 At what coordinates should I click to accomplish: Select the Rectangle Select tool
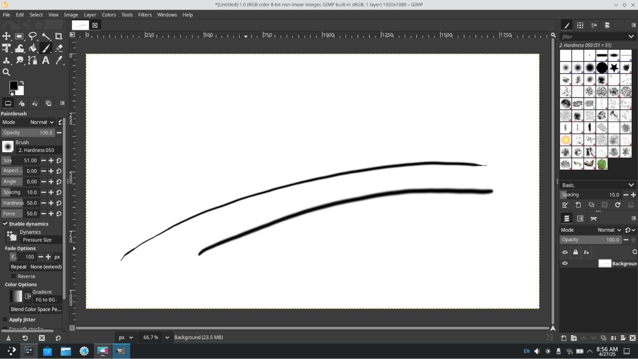(20, 36)
